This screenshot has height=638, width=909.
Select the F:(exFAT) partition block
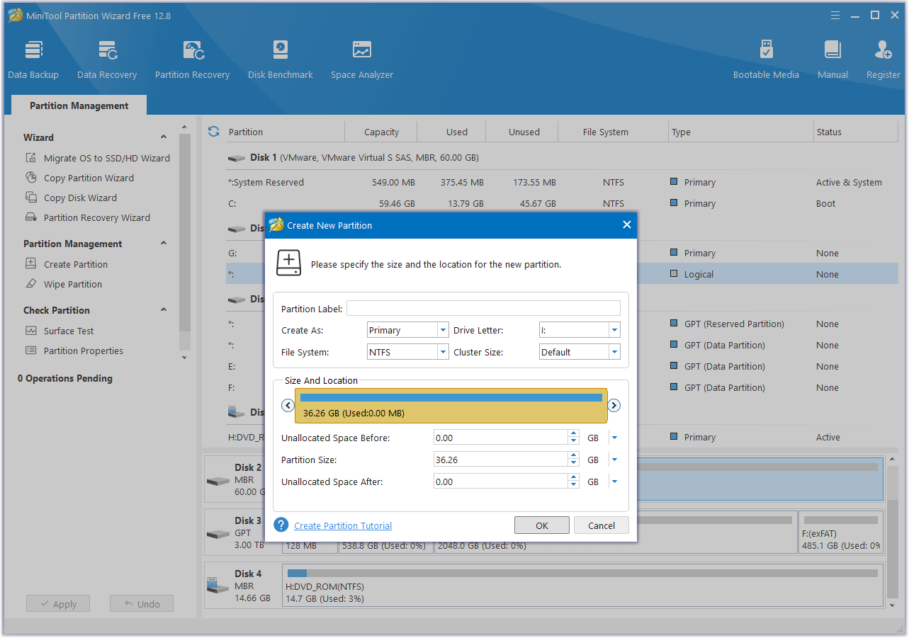coord(841,532)
